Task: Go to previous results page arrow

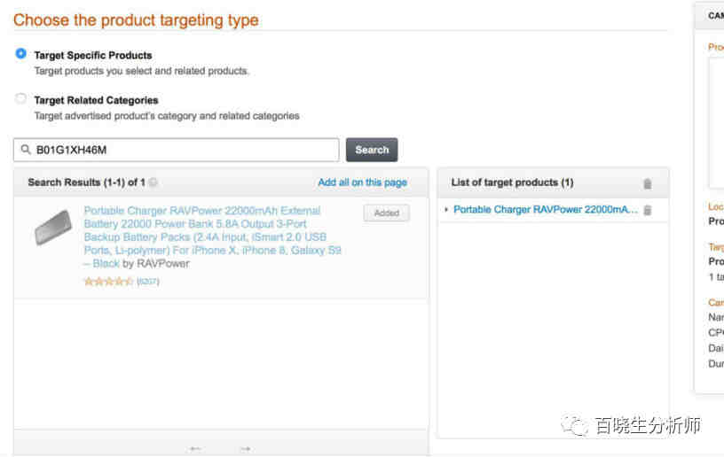Action: click(195, 448)
